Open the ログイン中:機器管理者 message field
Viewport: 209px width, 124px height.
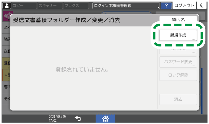(x=126, y=6)
